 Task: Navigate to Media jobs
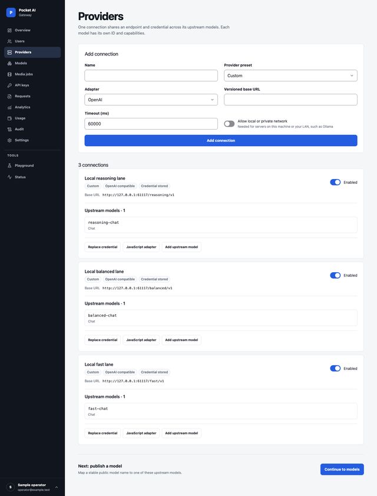click(32, 74)
